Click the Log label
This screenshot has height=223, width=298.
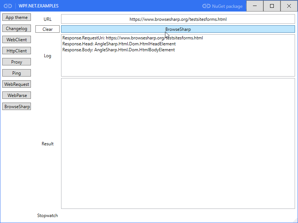48,56
